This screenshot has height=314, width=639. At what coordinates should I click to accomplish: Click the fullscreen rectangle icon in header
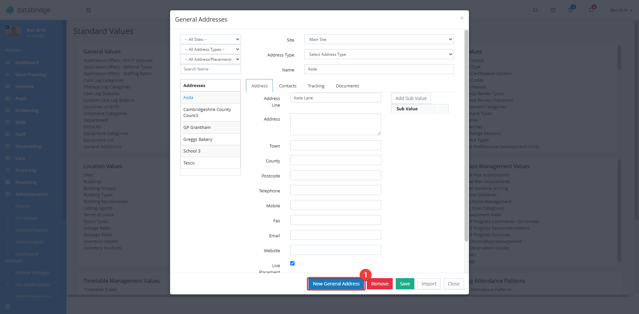[535, 10]
